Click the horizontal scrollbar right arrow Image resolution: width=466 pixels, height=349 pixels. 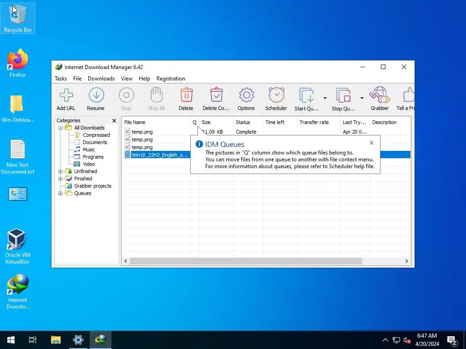[406, 261]
